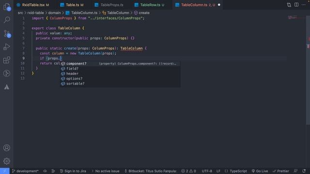Image resolution: width=310 pixels, height=174 pixels.
Task: Click the create method icon in breadcrumbs
Action: [136, 13]
